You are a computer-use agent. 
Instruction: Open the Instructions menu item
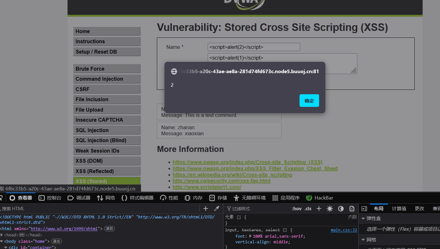pyautogui.click(x=107, y=41)
